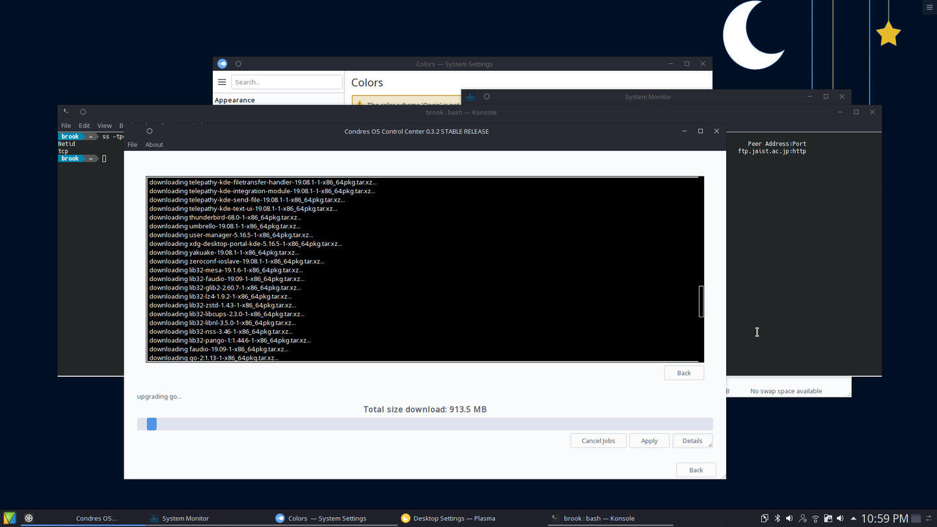Toggle the Details button
The height and width of the screenshot is (527, 937).
692,440
